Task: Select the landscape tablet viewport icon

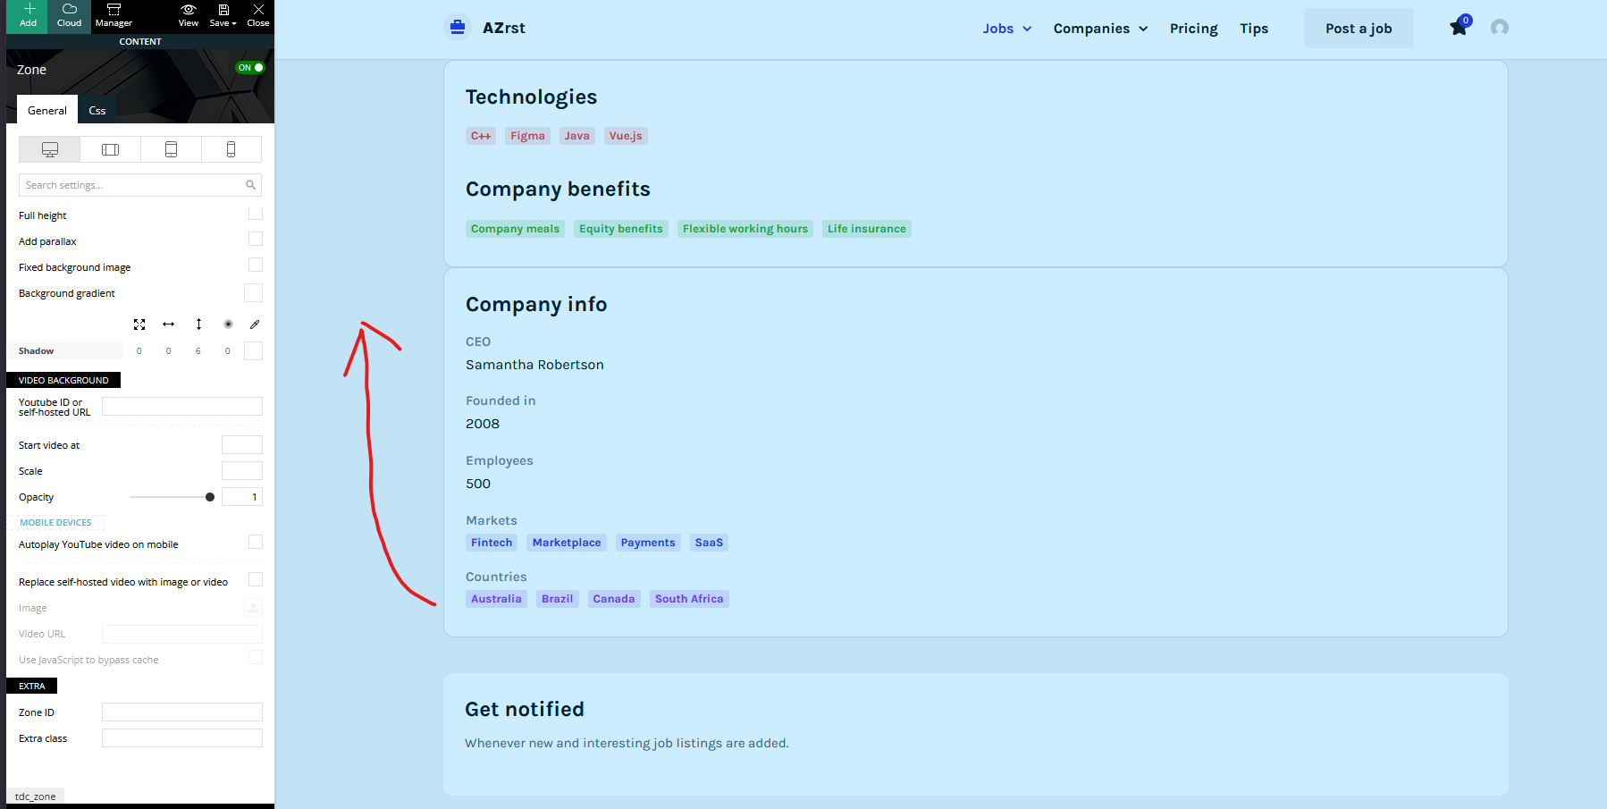Action: pyautogui.click(x=111, y=149)
